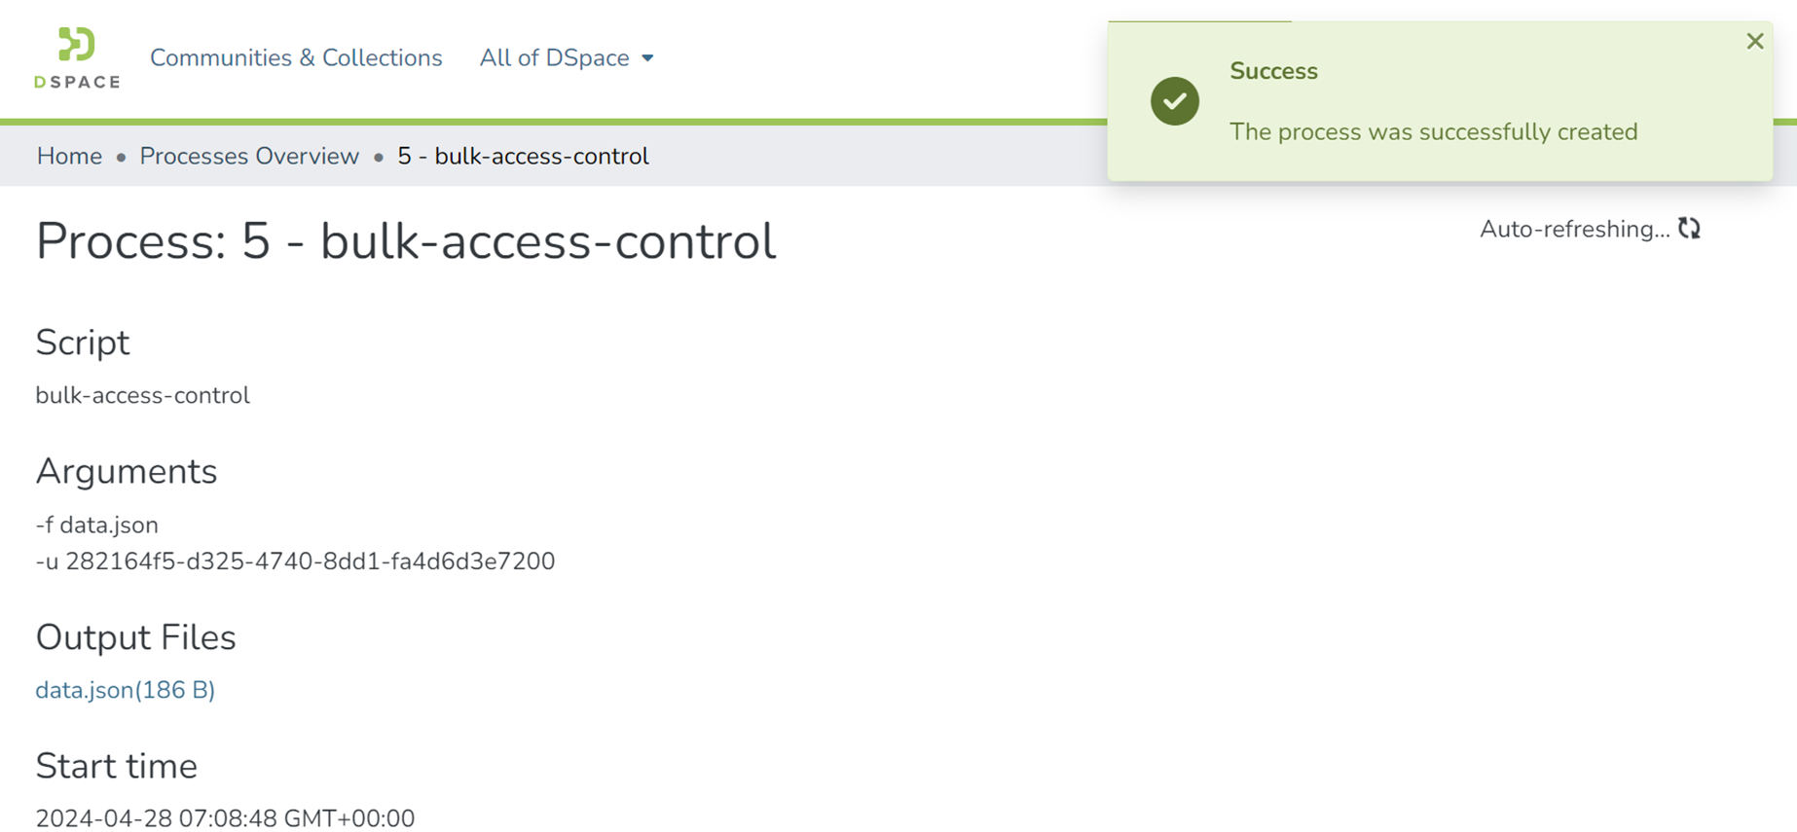The image size is (1797, 832).
Task: Expand the All of DSpace menu
Action: click(x=555, y=58)
